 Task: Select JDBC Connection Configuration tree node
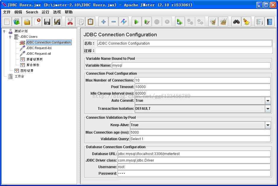click(x=49, y=42)
